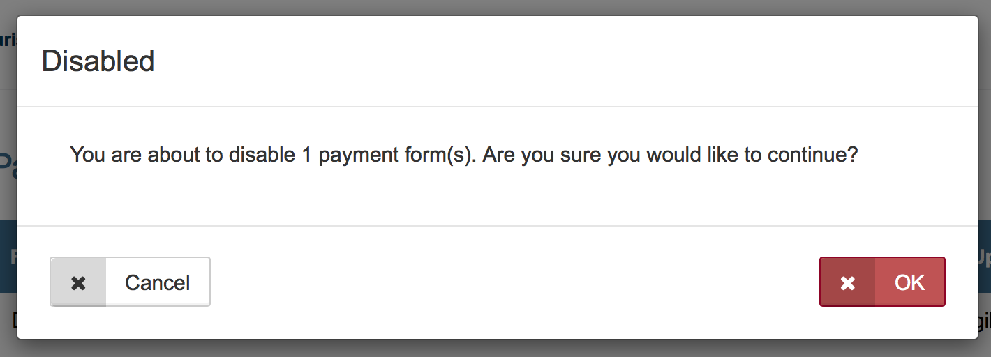The width and height of the screenshot is (991, 357).
Task: Click the gray X icon beside Cancel
Action: [x=79, y=282]
